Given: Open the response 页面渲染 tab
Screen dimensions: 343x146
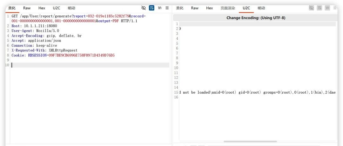Looking at the screenshot, I should [x=228, y=8].
